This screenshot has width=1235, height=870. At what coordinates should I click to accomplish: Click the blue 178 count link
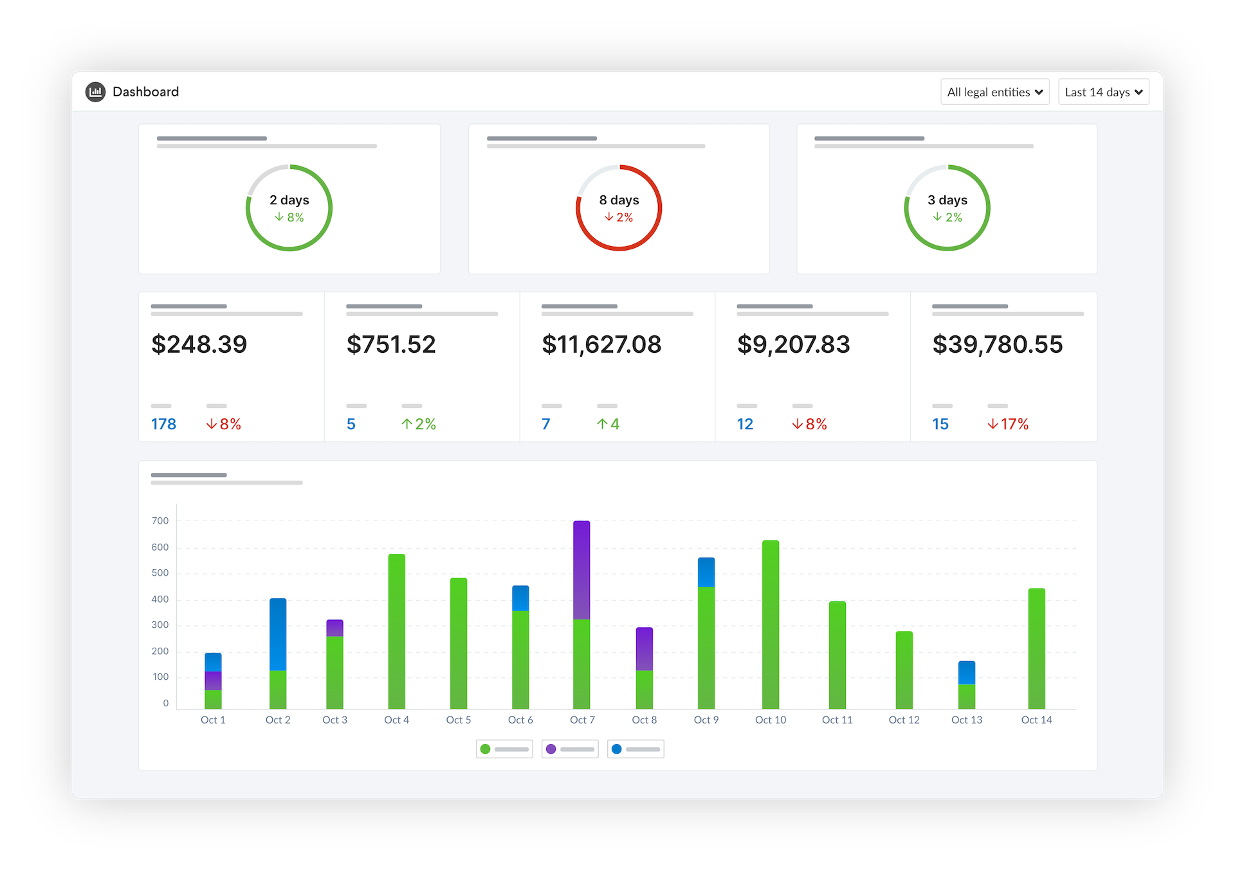point(163,423)
